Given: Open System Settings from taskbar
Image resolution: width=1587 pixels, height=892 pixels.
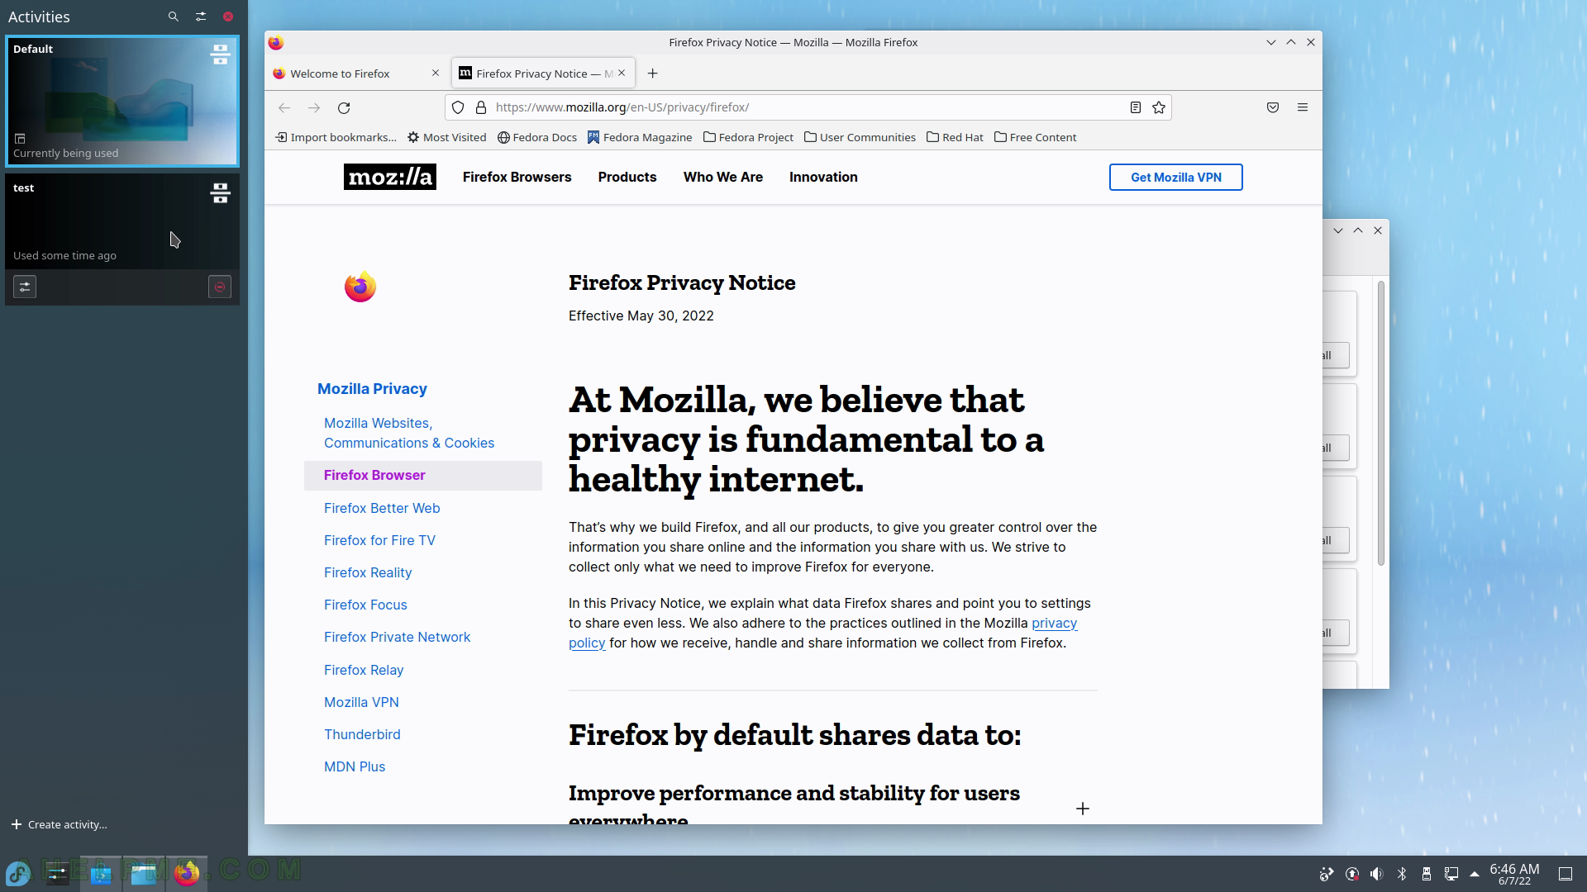Looking at the screenshot, I should (x=58, y=873).
